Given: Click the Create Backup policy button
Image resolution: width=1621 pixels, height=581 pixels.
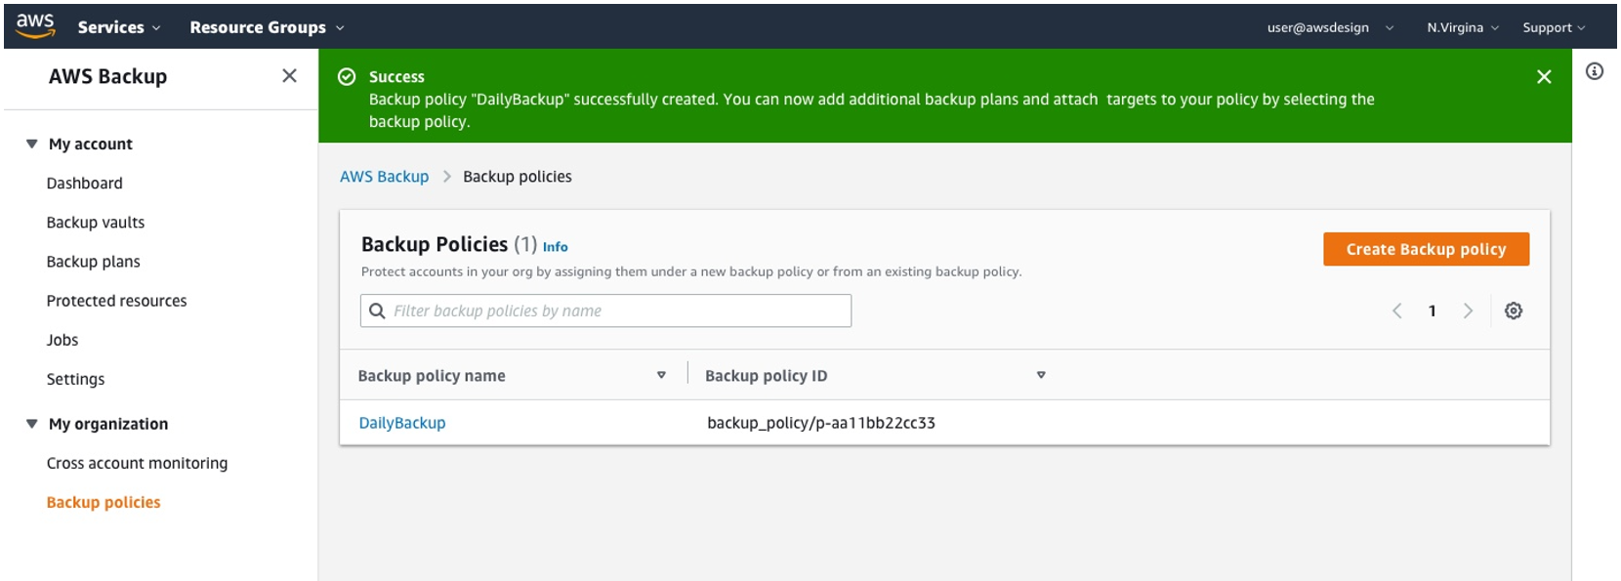Looking at the screenshot, I should pos(1426,249).
